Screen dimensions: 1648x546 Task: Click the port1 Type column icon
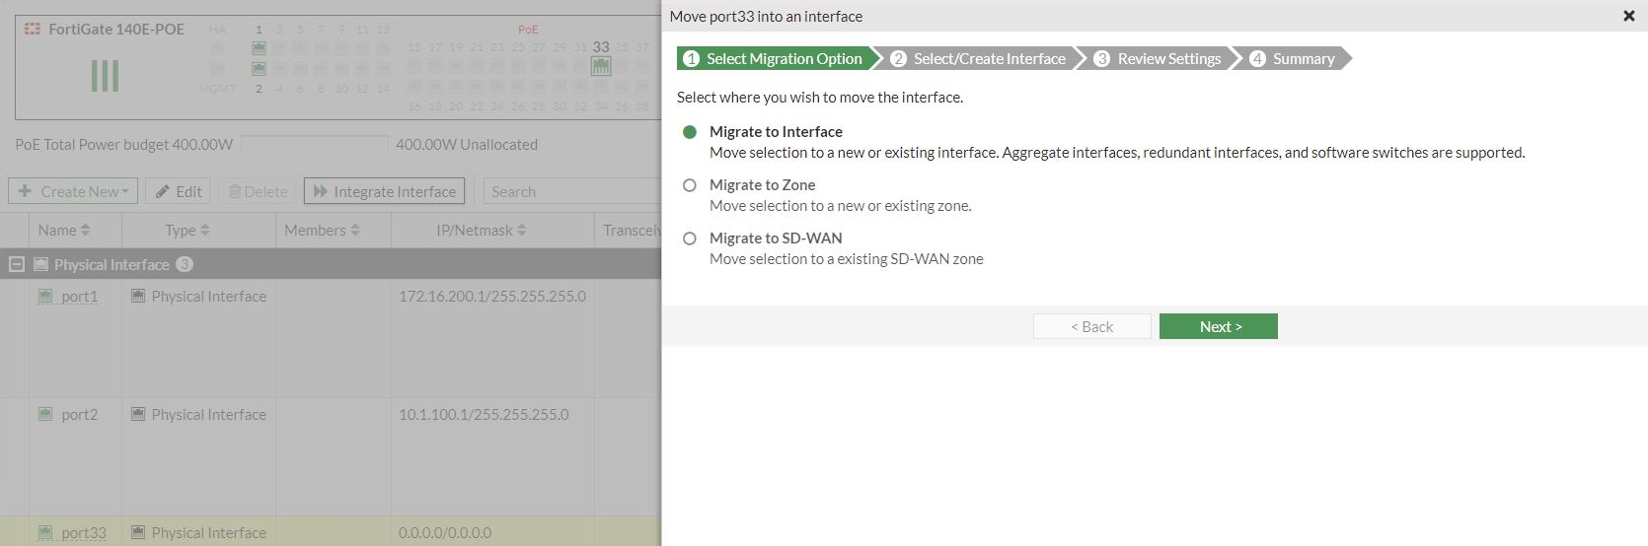point(138,296)
